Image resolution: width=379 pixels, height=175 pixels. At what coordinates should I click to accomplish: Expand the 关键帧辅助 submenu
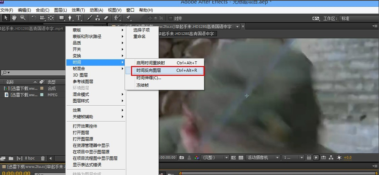coord(96,117)
